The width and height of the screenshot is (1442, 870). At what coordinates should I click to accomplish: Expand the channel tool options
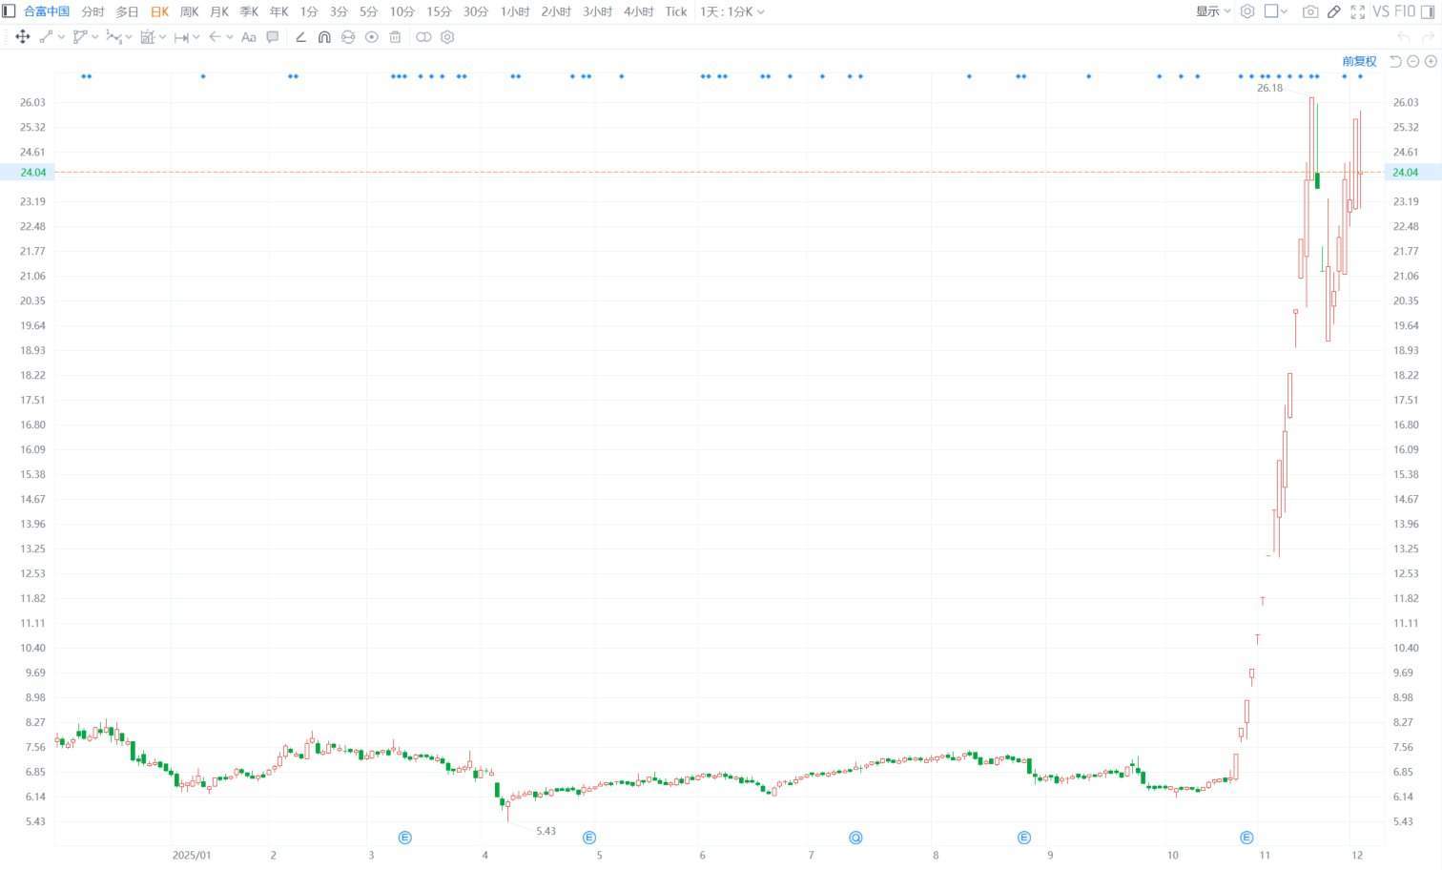(x=94, y=37)
